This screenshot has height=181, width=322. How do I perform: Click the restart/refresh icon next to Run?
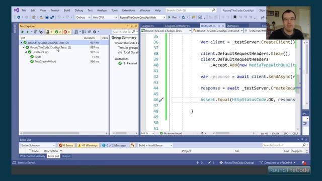(x=183, y=17)
